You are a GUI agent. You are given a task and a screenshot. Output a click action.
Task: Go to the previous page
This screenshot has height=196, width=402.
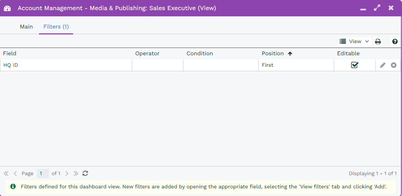coord(15,173)
